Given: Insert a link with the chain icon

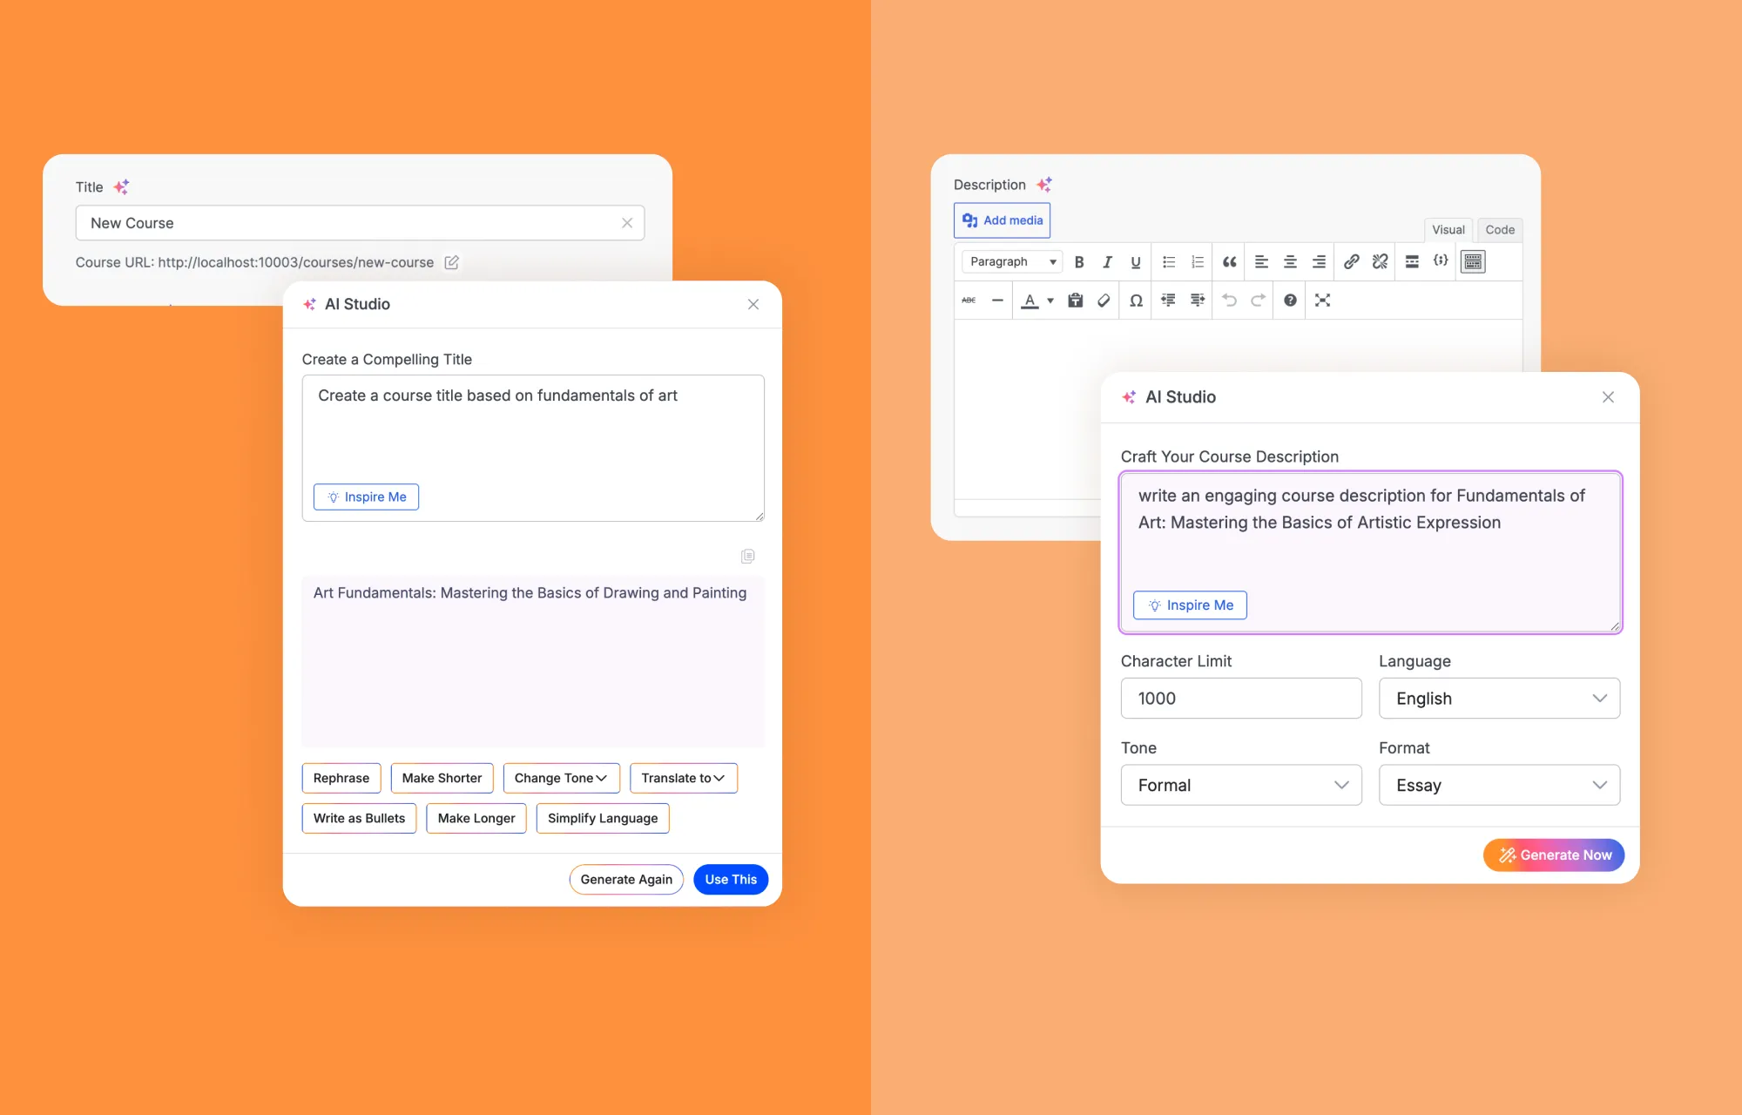Looking at the screenshot, I should (1351, 261).
